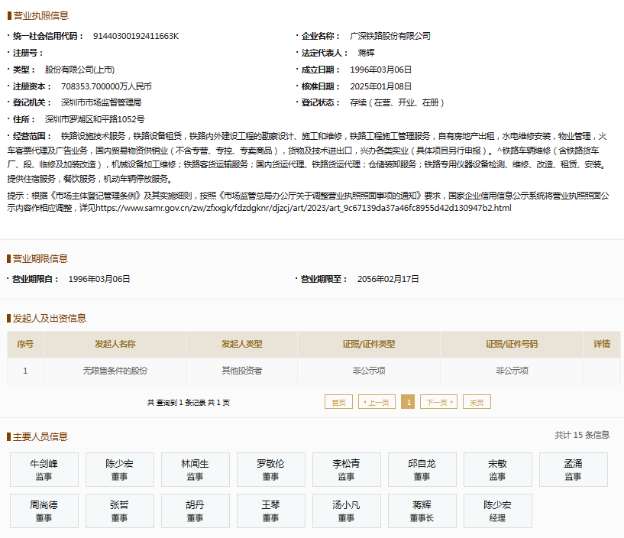Click 共 查询到 1 条记录 共 1 页 text
The image size is (624, 538).
click(188, 403)
